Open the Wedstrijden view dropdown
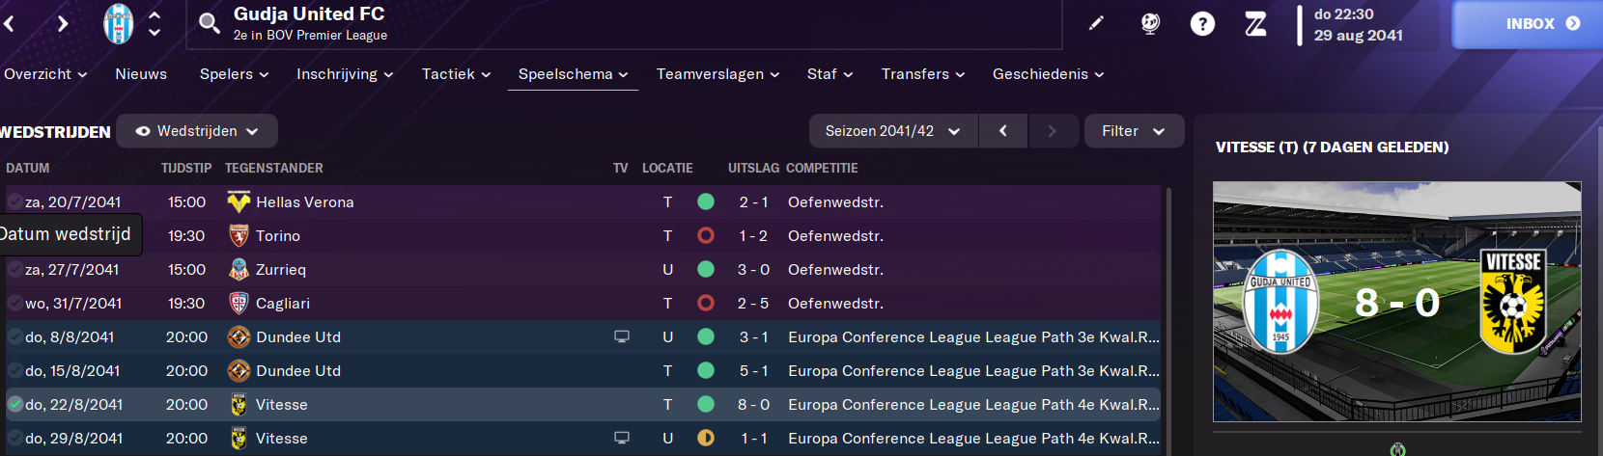1603x456 pixels. (x=197, y=131)
